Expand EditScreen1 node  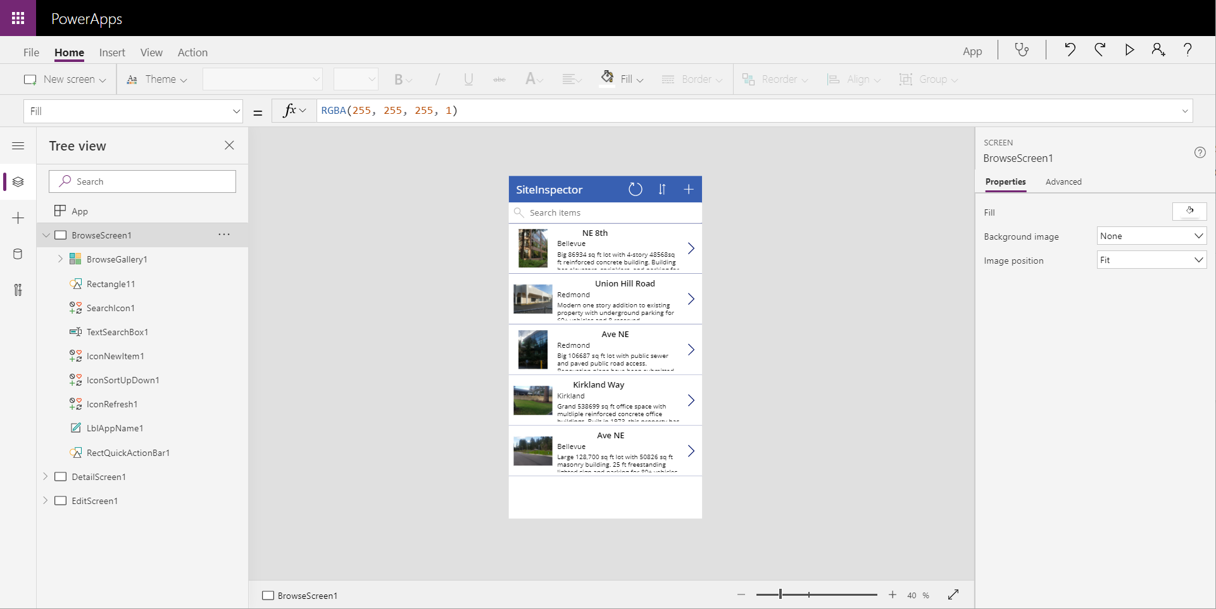pos(46,500)
